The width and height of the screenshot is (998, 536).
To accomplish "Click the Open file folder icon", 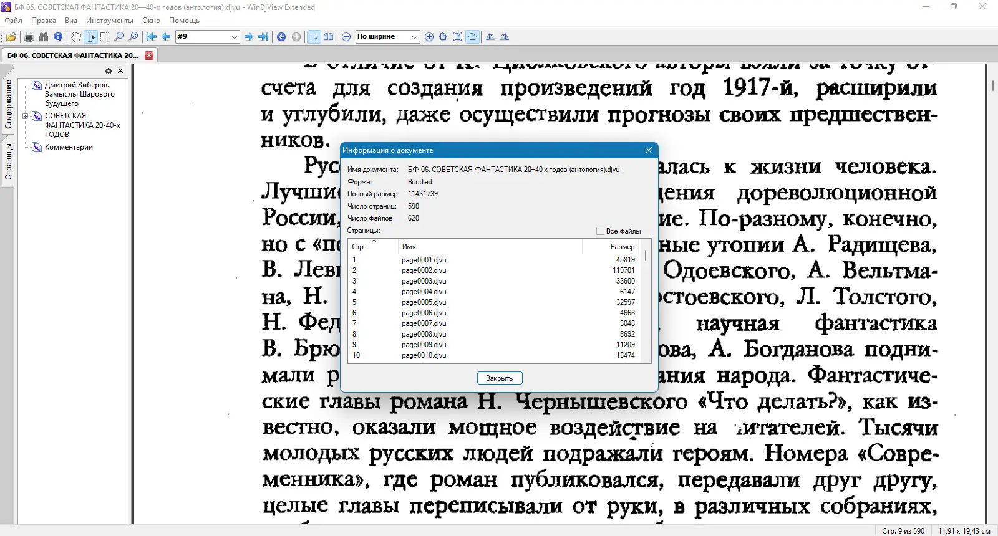I will pos(11,37).
